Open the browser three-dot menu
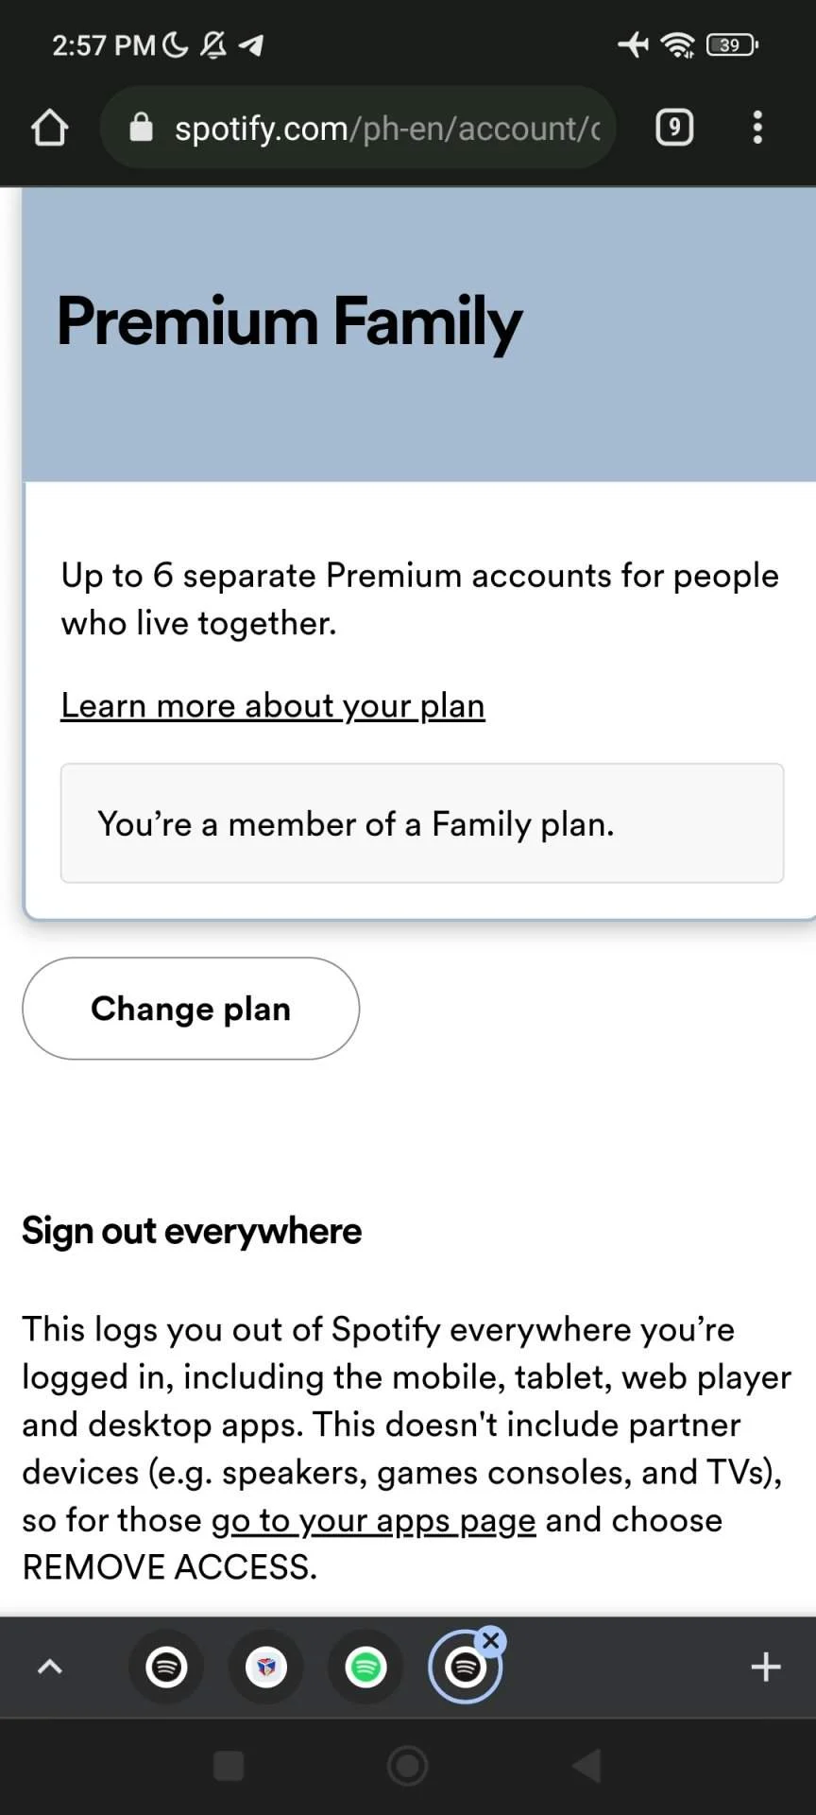This screenshot has width=816, height=1815. tap(757, 128)
